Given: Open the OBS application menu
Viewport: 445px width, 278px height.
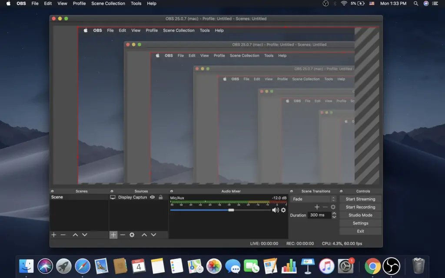Looking at the screenshot, I should click(21, 3).
